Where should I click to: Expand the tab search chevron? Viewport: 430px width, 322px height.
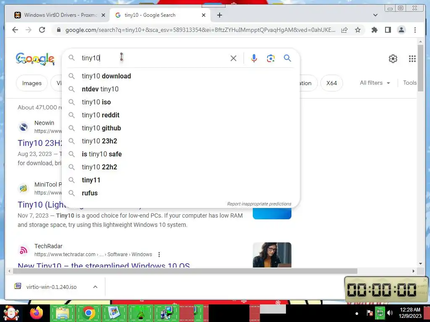(375, 15)
